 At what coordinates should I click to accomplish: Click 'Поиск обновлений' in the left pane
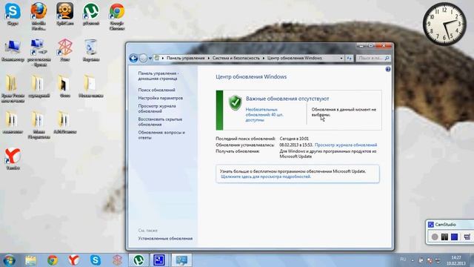(x=156, y=90)
